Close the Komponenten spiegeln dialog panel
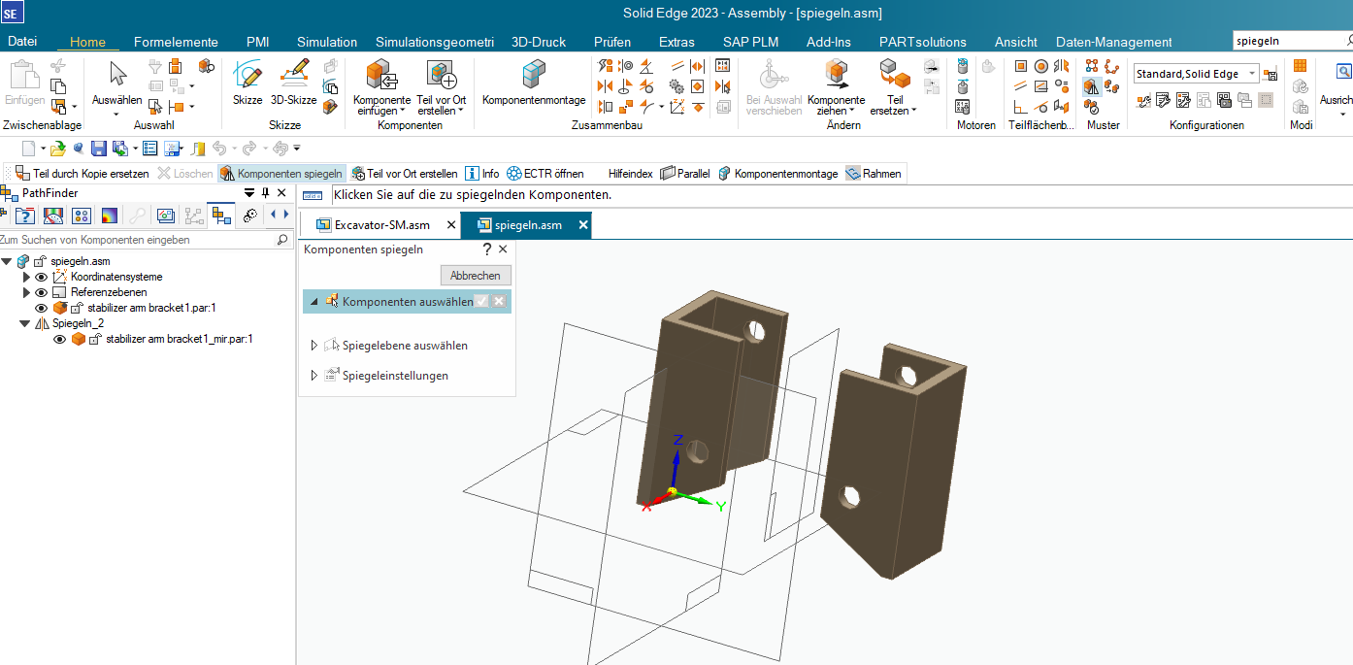 click(503, 249)
